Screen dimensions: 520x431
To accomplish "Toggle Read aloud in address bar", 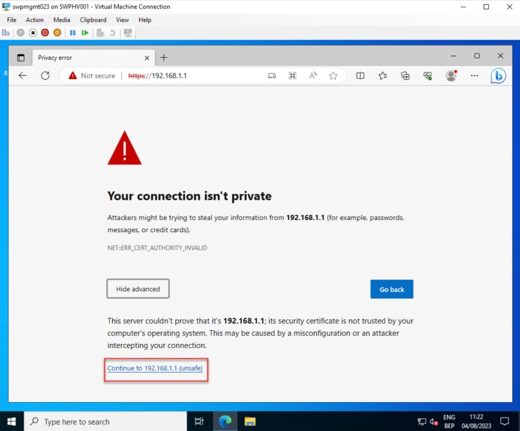I will [x=313, y=76].
